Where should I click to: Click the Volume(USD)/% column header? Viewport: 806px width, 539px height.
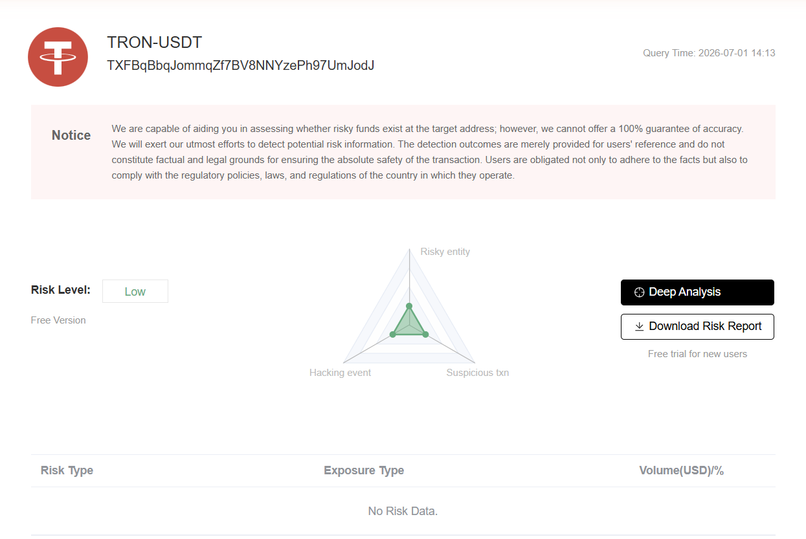point(681,470)
